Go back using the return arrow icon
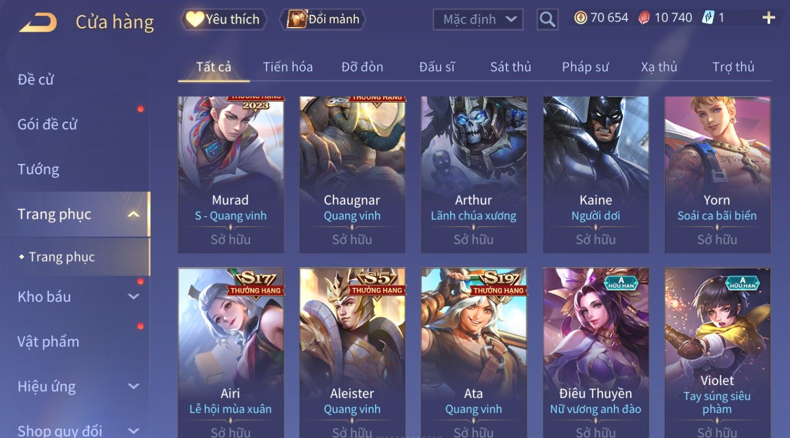The width and height of the screenshot is (790, 438). (x=38, y=23)
